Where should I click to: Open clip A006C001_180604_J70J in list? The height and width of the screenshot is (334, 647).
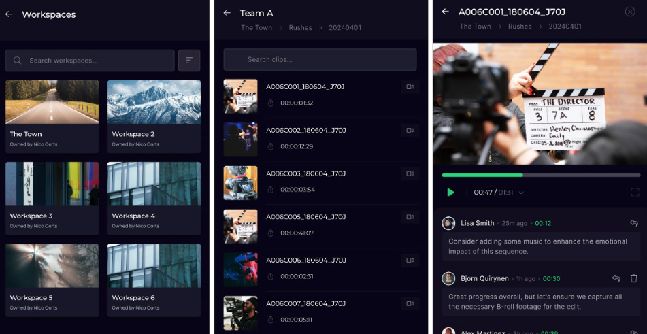(x=321, y=96)
